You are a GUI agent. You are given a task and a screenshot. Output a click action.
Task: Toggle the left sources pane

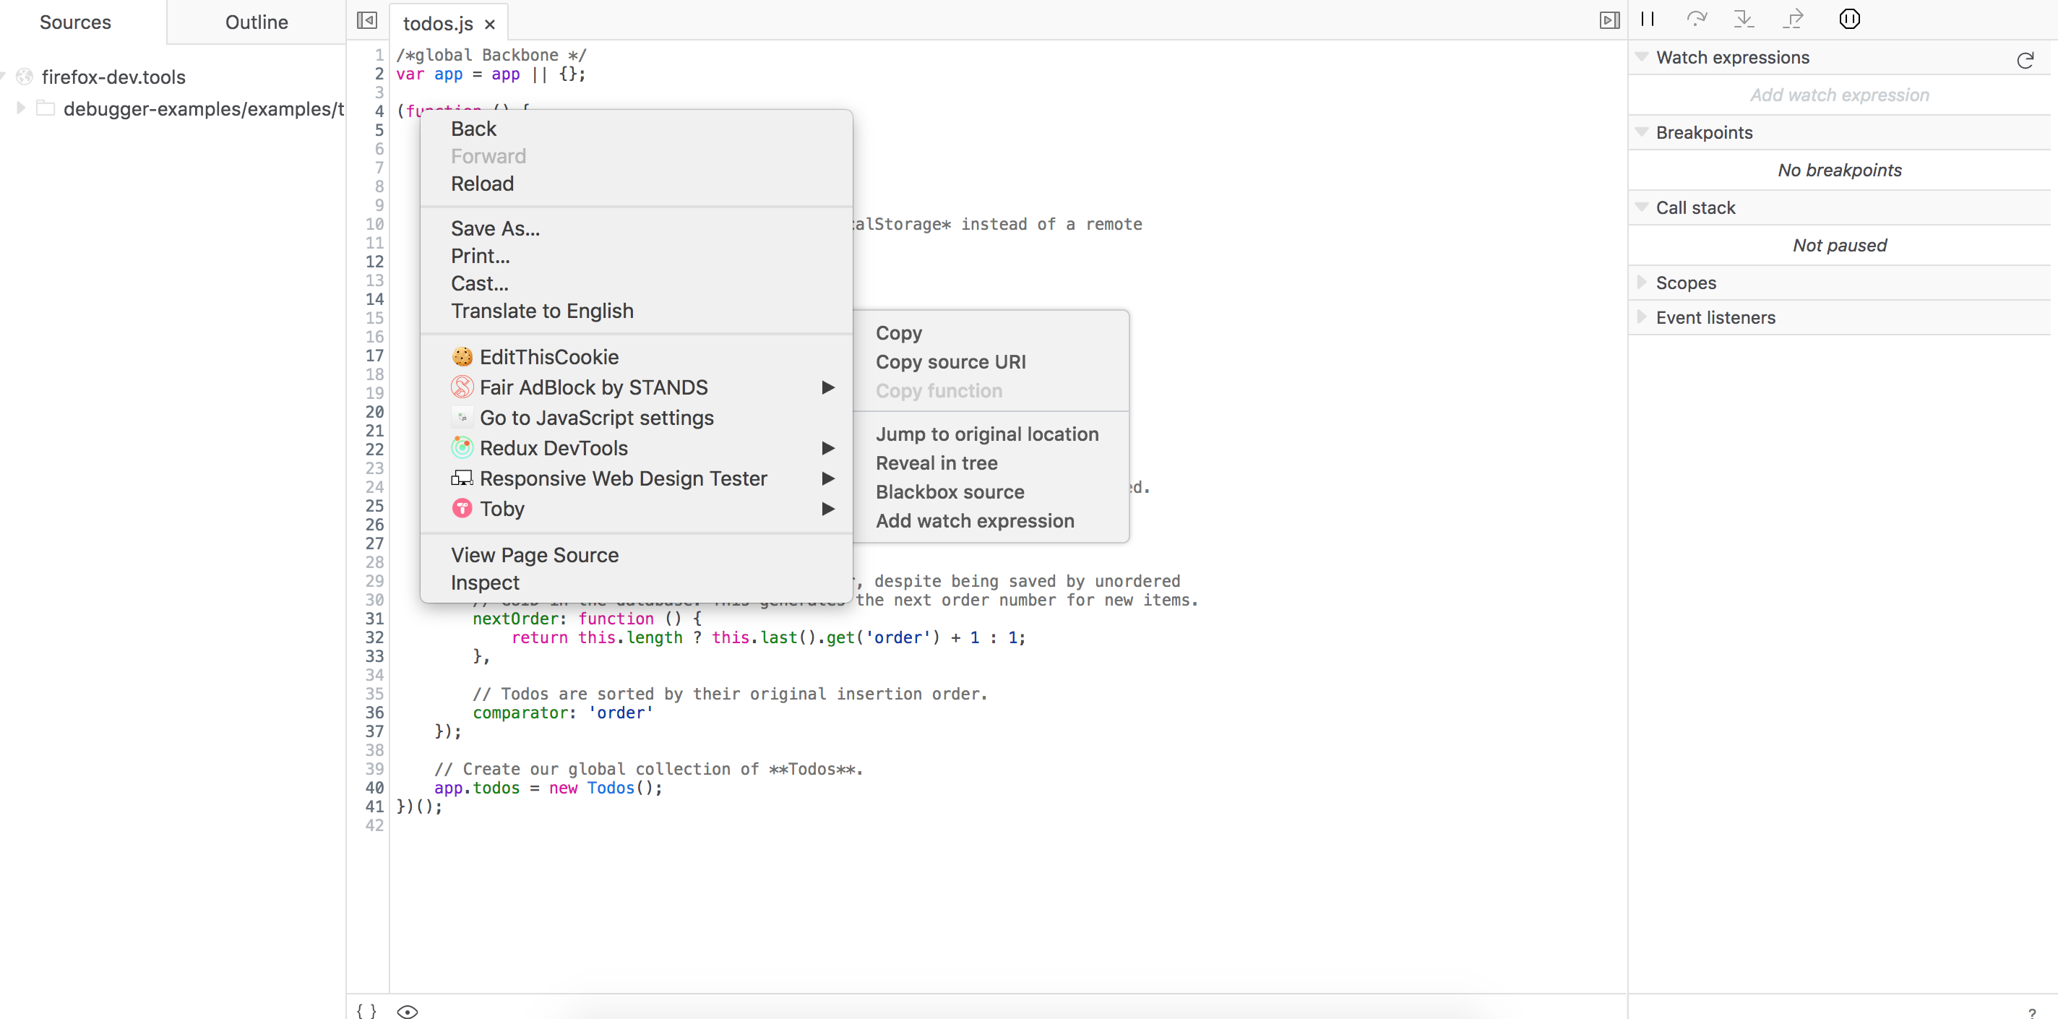coord(366,21)
